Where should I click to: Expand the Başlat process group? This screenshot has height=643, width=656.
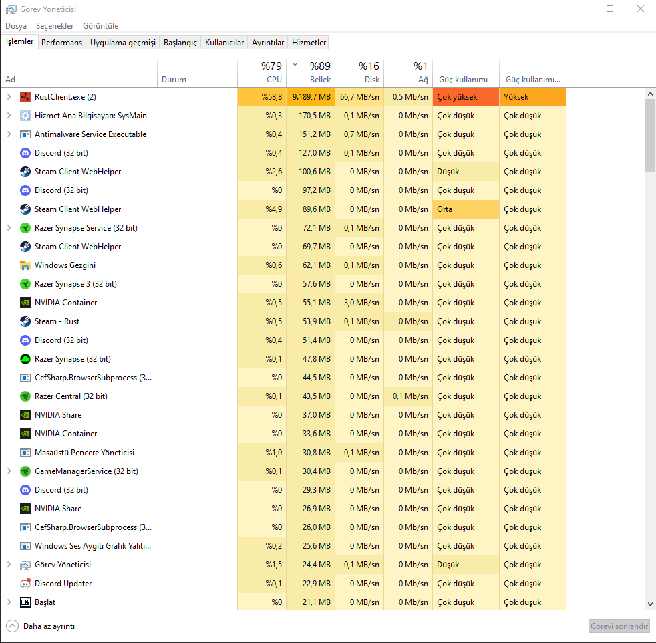[9, 602]
